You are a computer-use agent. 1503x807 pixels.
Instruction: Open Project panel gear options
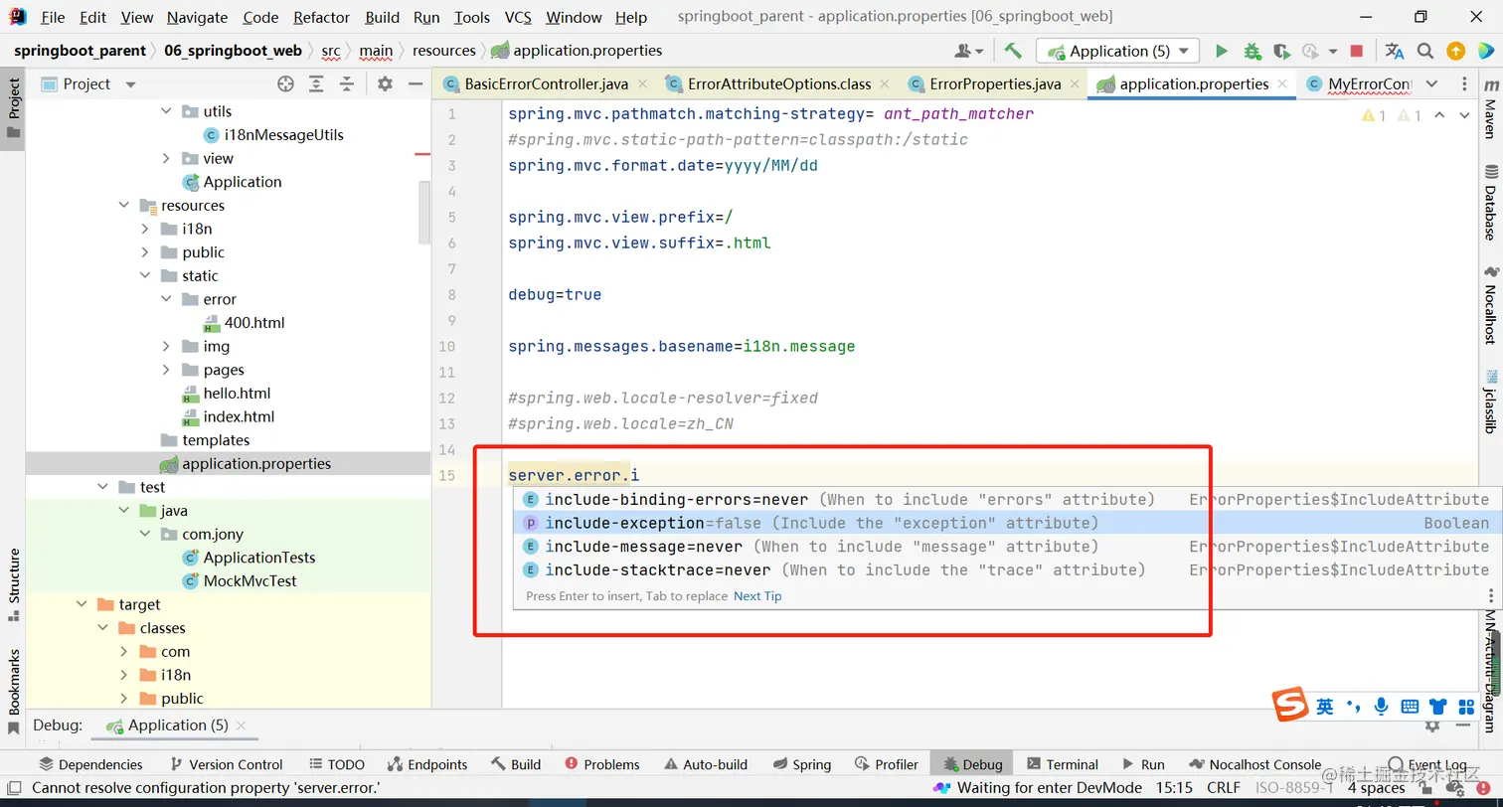pos(386,84)
